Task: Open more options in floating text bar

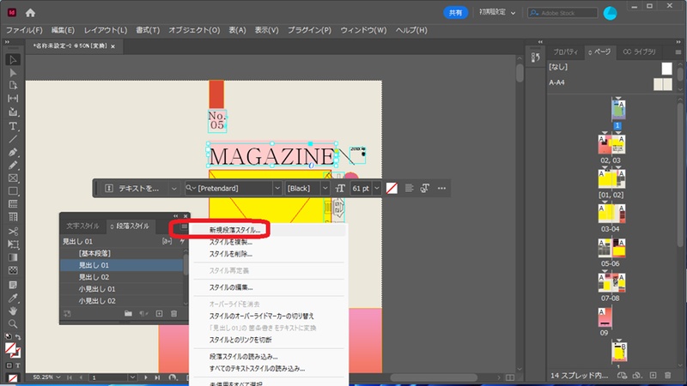Action: pyautogui.click(x=441, y=188)
